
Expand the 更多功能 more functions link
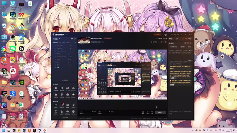click(65, 118)
